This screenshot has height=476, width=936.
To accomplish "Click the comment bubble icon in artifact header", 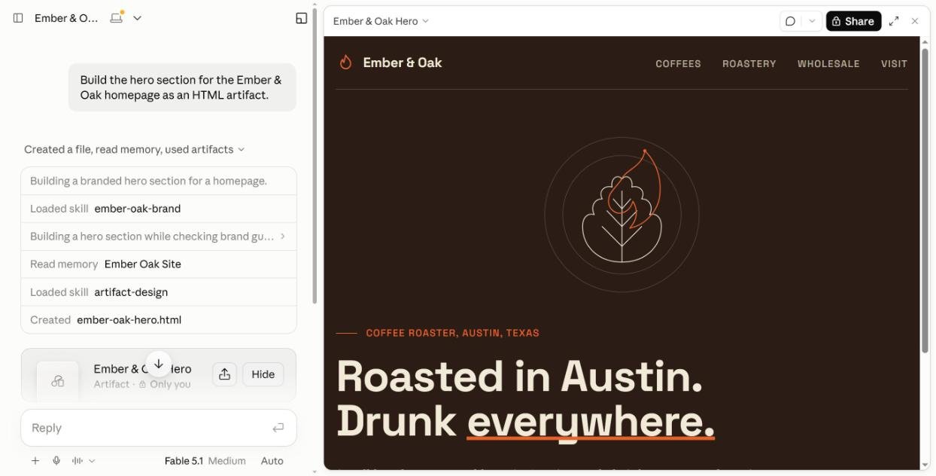I will [x=790, y=21].
